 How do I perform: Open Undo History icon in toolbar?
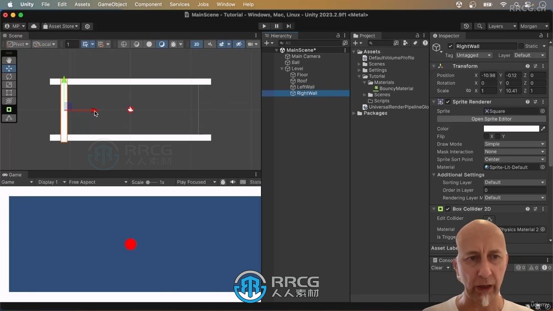(x=466, y=26)
